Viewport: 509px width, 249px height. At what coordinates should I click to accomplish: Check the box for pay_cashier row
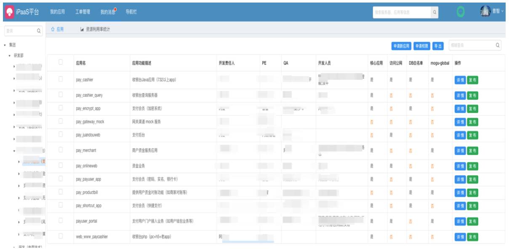coord(61,79)
